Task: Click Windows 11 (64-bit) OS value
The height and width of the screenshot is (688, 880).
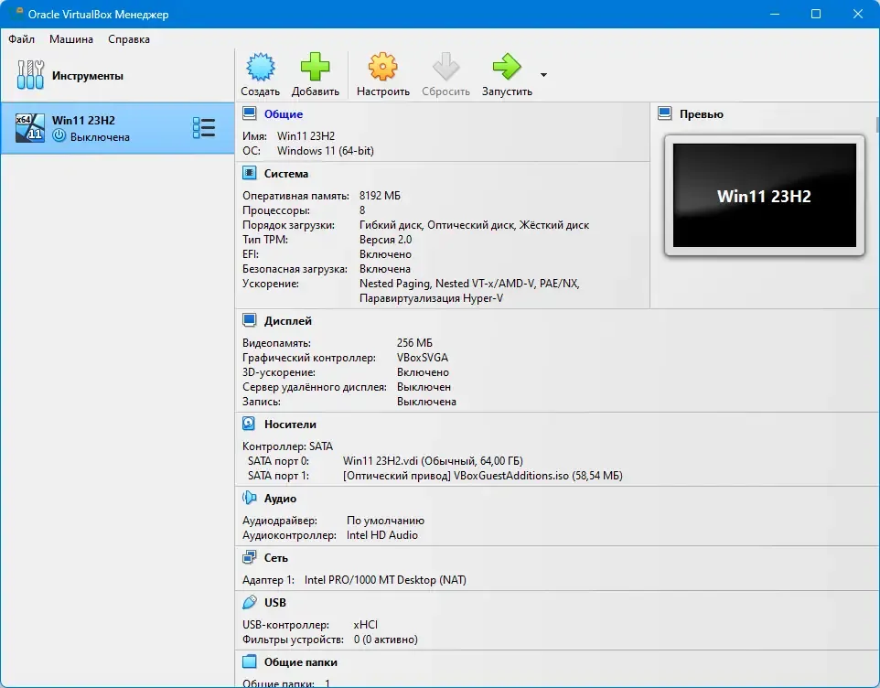Action: click(326, 150)
